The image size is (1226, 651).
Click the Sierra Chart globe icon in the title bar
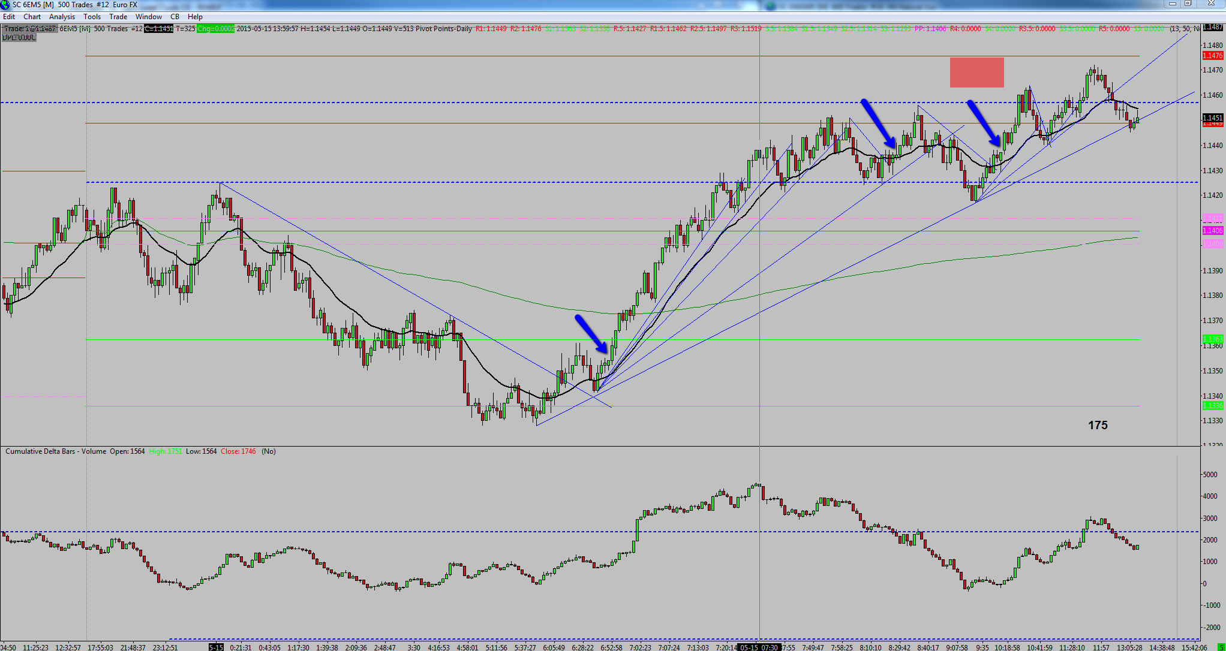(x=5, y=5)
